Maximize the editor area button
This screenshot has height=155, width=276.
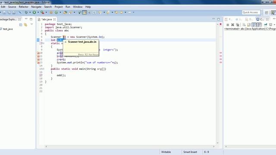tap(219, 19)
